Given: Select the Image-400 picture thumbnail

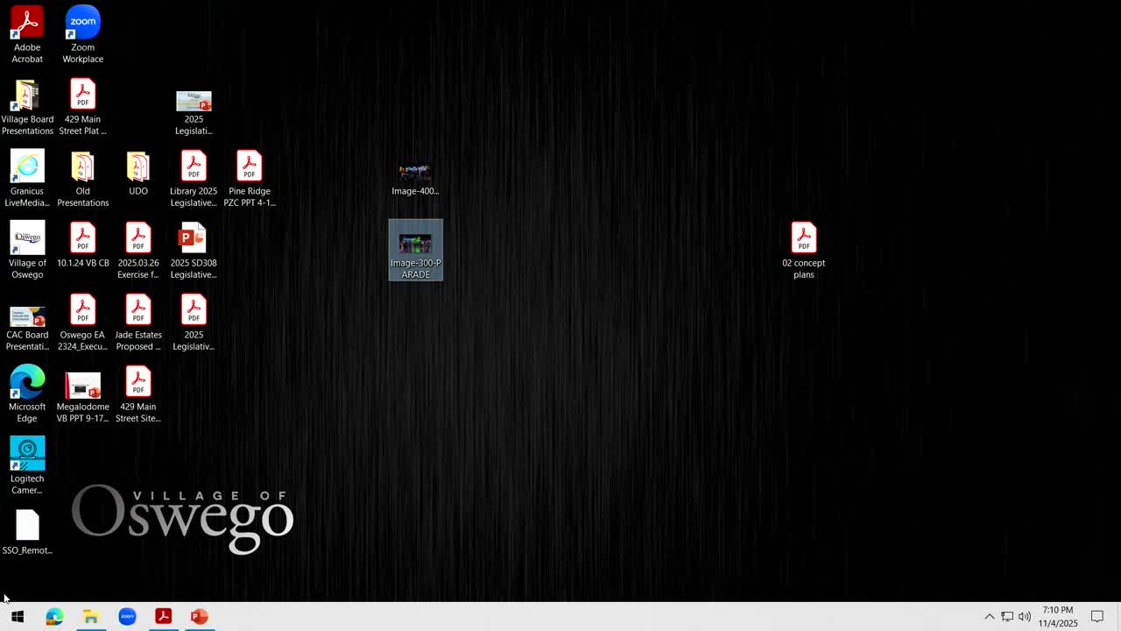Looking at the screenshot, I should 415,179.
